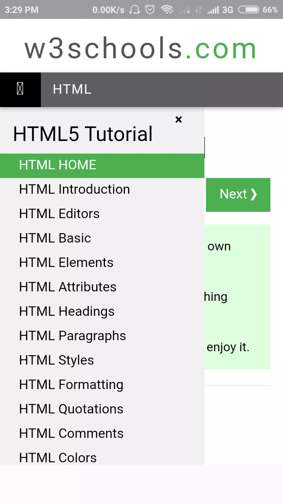Tap the 3:29 PM clock
The image size is (283, 504).
tap(22, 10)
